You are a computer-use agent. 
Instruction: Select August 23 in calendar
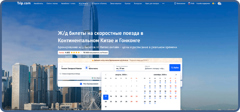click(x=136, y=96)
